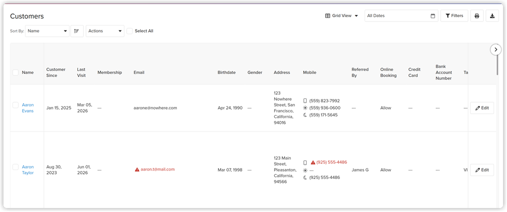
Task: Toggle the sort order icon
Action: pos(77,31)
